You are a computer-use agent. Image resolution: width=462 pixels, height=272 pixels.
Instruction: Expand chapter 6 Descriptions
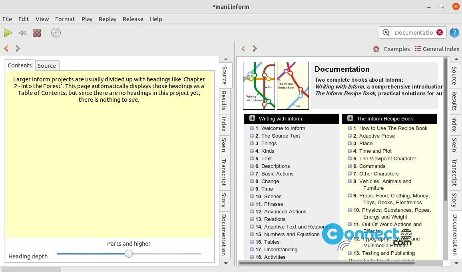252,166
